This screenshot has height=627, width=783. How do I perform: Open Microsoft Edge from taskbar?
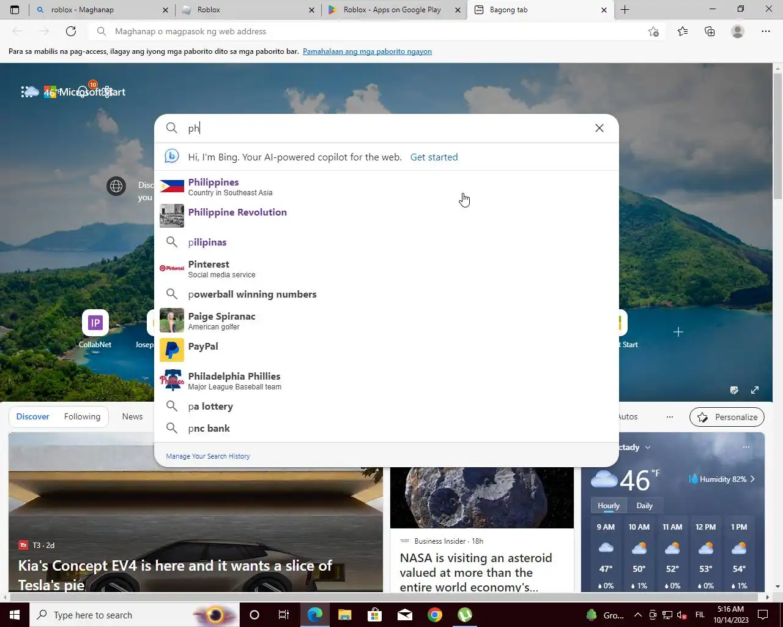pos(315,615)
